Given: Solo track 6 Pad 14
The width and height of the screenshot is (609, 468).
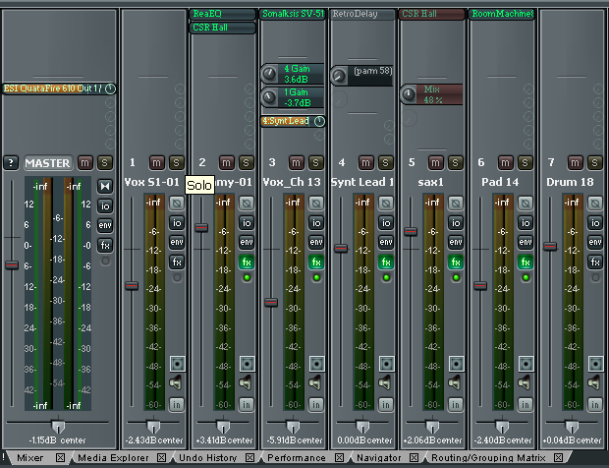Looking at the screenshot, I should pyautogui.click(x=526, y=162).
